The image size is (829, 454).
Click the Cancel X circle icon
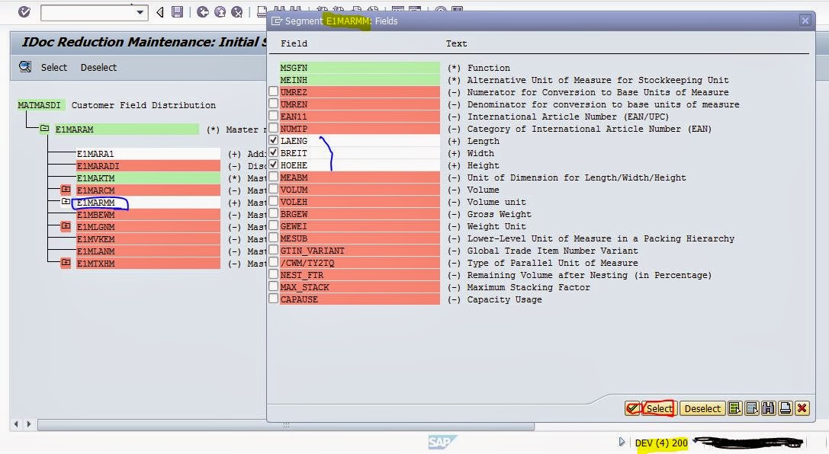pyautogui.click(x=237, y=11)
